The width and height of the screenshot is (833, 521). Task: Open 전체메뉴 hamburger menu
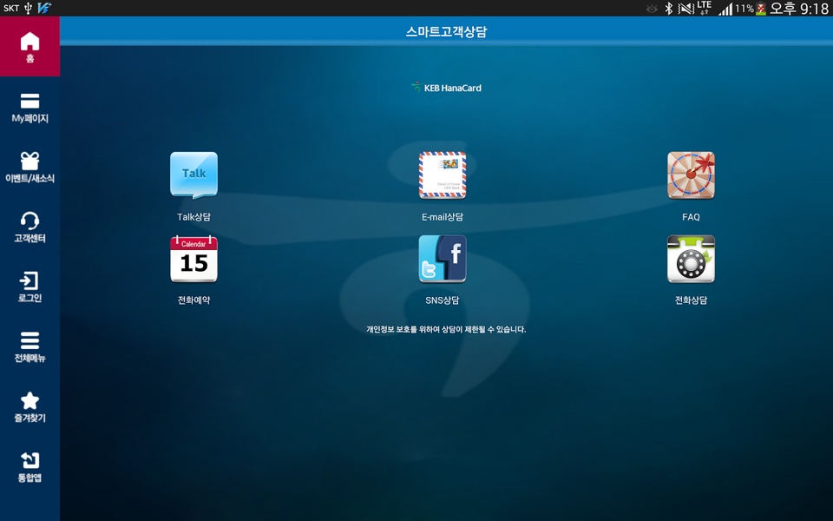pos(30,347)
